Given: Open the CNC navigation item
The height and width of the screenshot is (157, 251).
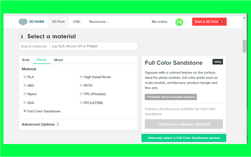Looking at the screenshot, I should pyautogui.click(x=77, y=22).
